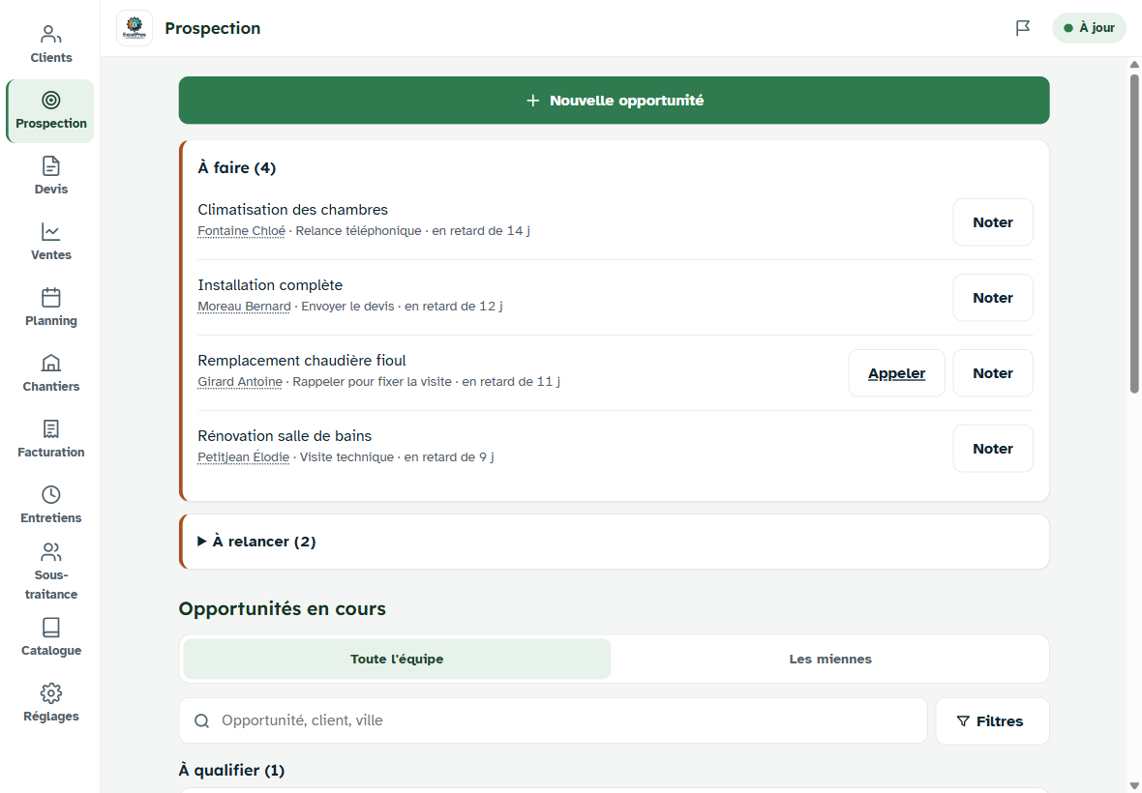Click Noter for Installation complète
1142x793 pixels.
(x=993, y=298)
